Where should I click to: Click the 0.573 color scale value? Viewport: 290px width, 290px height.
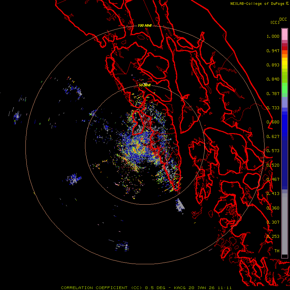(x=273, y=151)
